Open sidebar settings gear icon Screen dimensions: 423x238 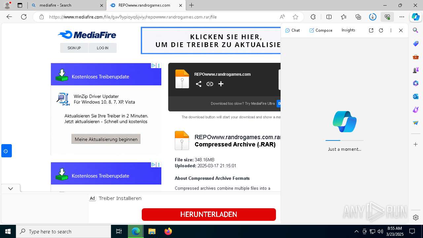pyautogui.click(x=416, y=218)
